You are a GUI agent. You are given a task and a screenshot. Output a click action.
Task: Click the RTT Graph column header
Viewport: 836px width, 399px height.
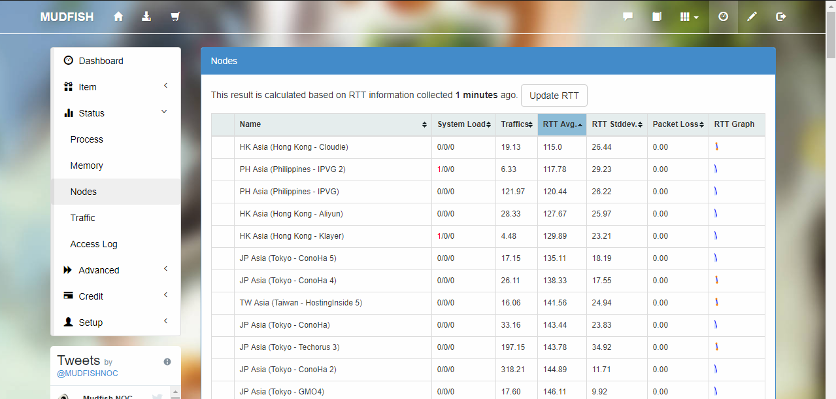pos(737,124)
